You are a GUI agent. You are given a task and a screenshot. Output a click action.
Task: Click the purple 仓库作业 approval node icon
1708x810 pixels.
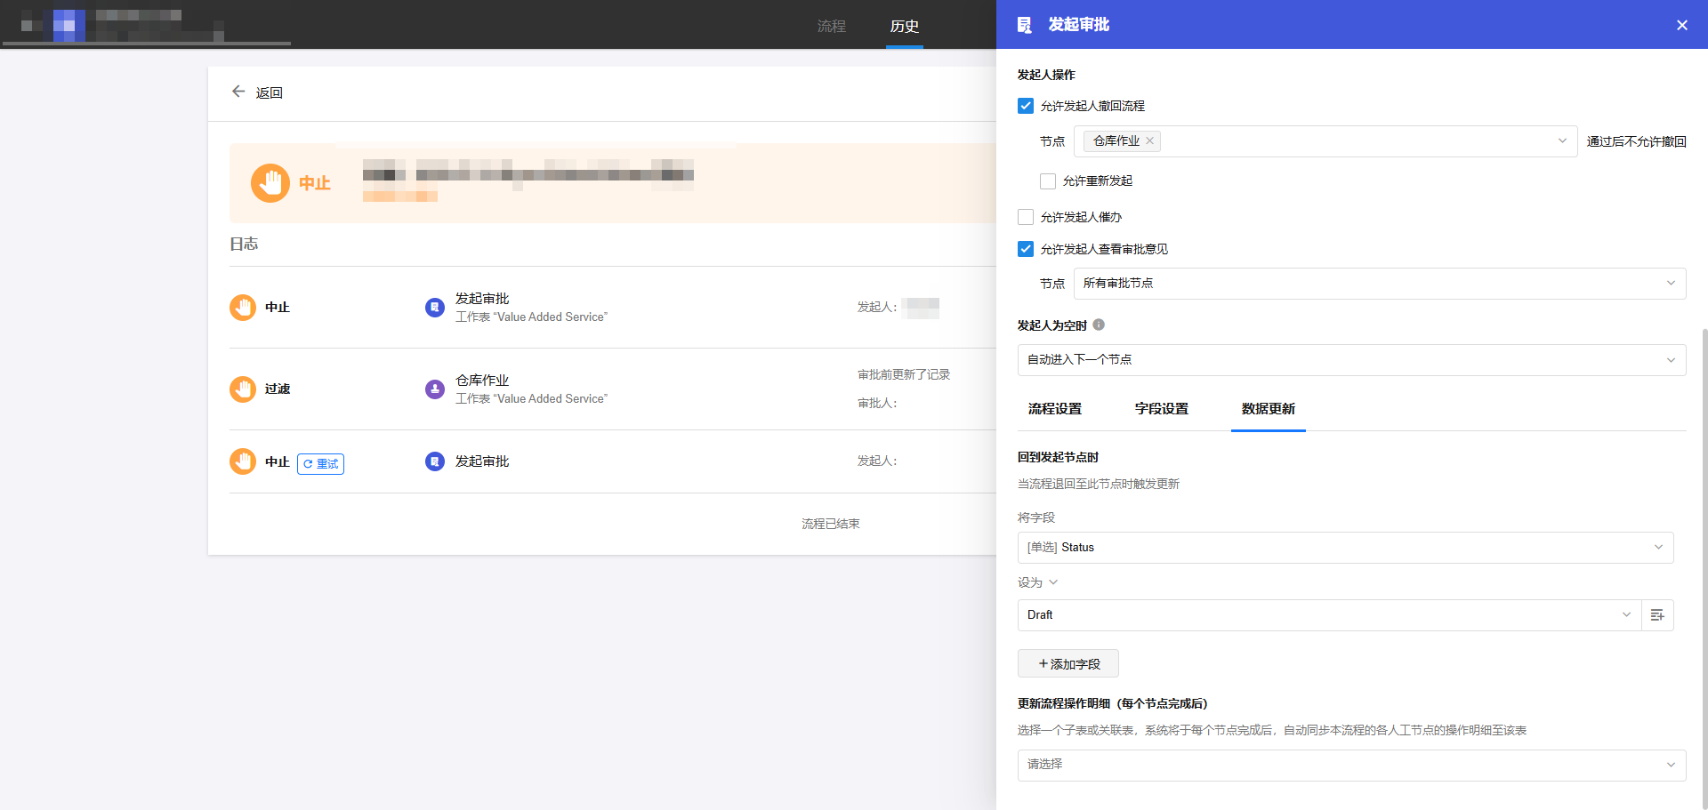434,389
